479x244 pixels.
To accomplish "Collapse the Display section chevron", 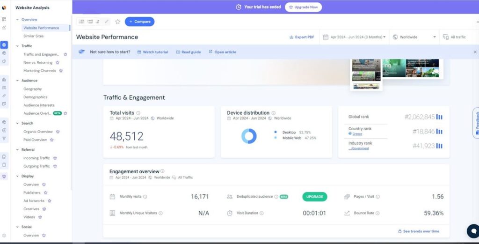I will (17, 177).
